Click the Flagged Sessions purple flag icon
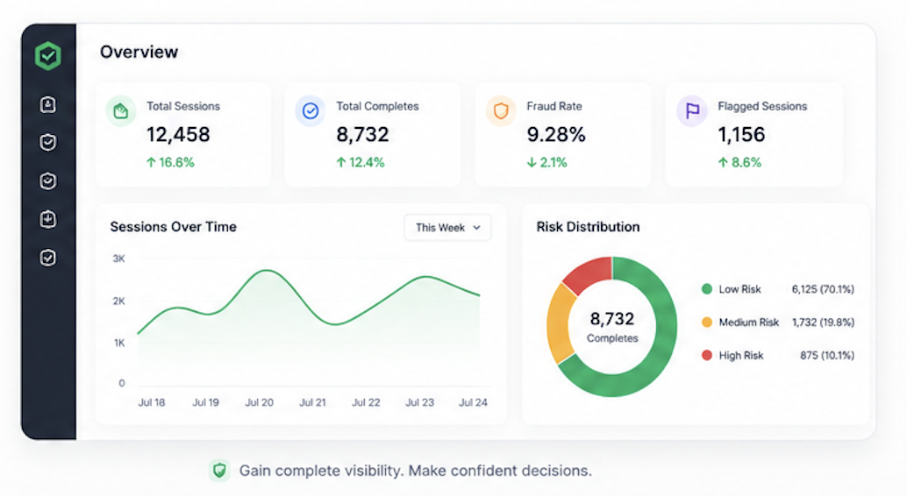Screen dimensions: 907x496 point(692,110)
